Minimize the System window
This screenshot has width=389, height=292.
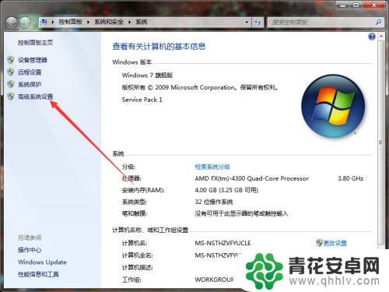click(x=343, y=5)
